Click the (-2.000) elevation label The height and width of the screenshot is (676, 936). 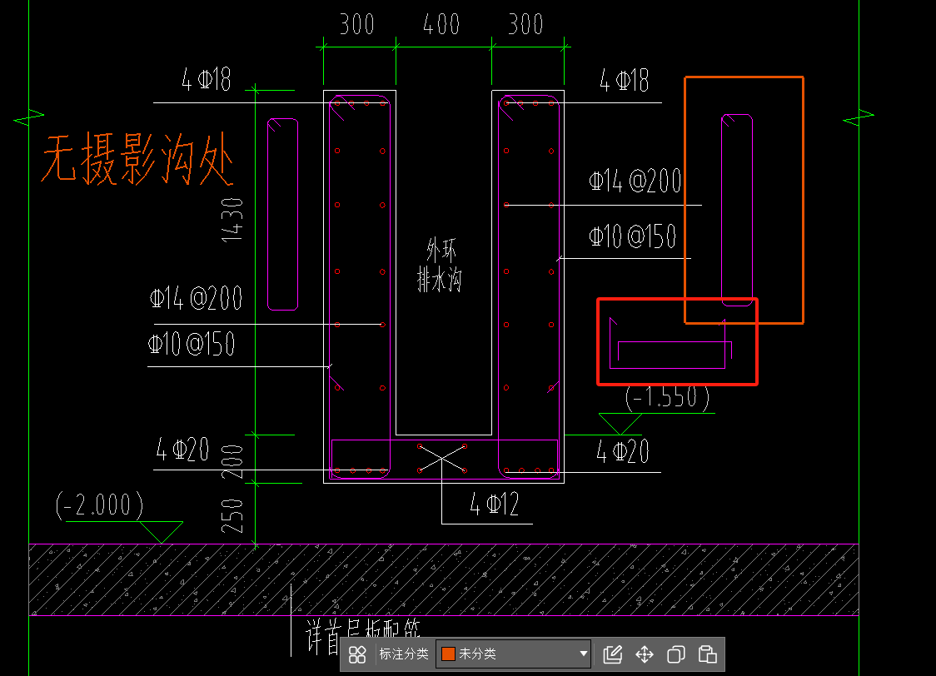[x=100, y=505]
